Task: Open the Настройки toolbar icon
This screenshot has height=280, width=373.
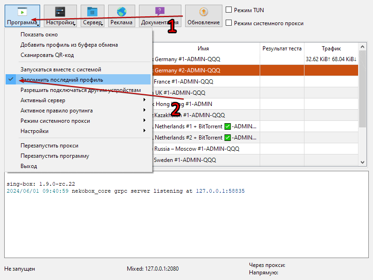Action: pos(60,12)
